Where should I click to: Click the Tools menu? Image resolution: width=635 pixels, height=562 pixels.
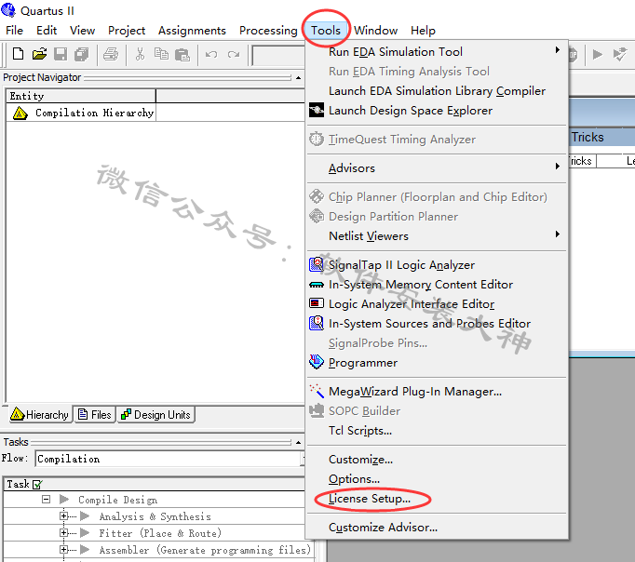pos(326,31)
